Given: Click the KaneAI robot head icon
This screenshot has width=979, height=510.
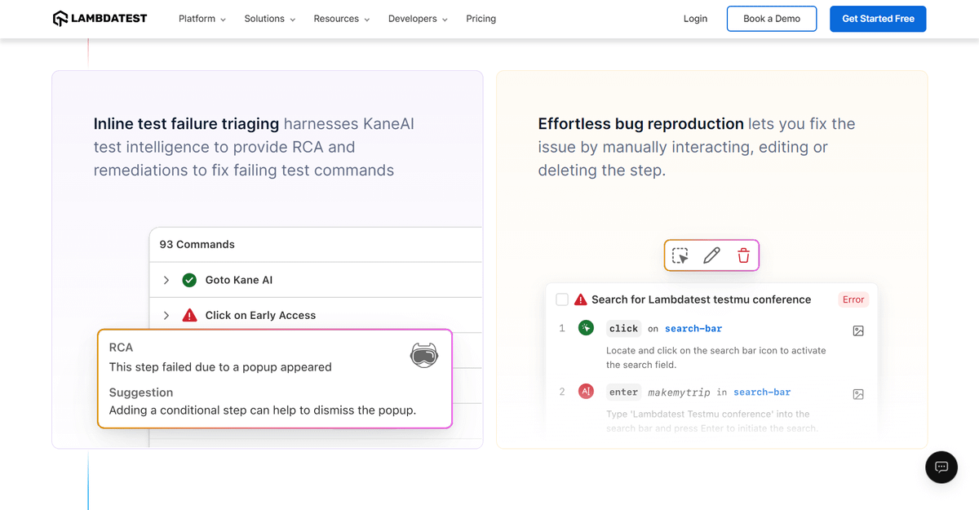Looking at the screenshot, I should pyautogui.click(x=423, y=355).
